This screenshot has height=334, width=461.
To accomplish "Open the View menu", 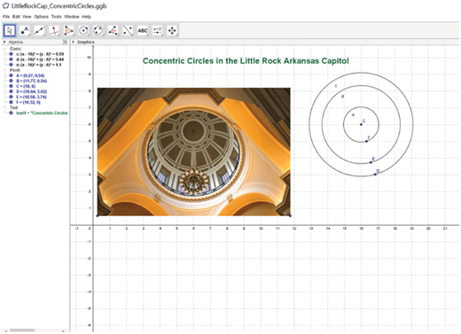I will click(x=27, y=17).
